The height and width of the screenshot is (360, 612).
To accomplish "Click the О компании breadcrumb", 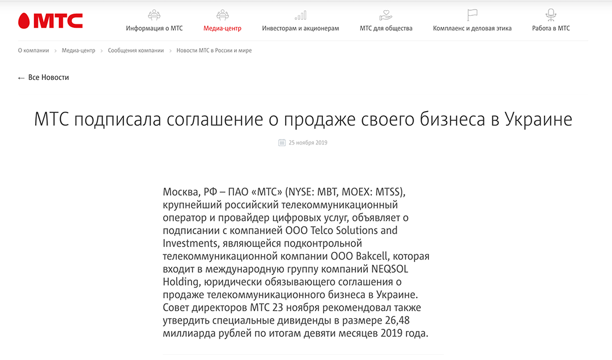I will [x=33, y=50].
